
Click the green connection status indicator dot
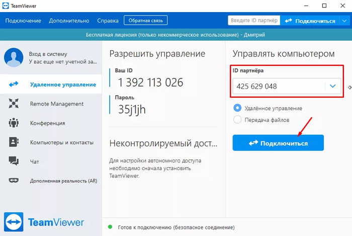[111, 227]
